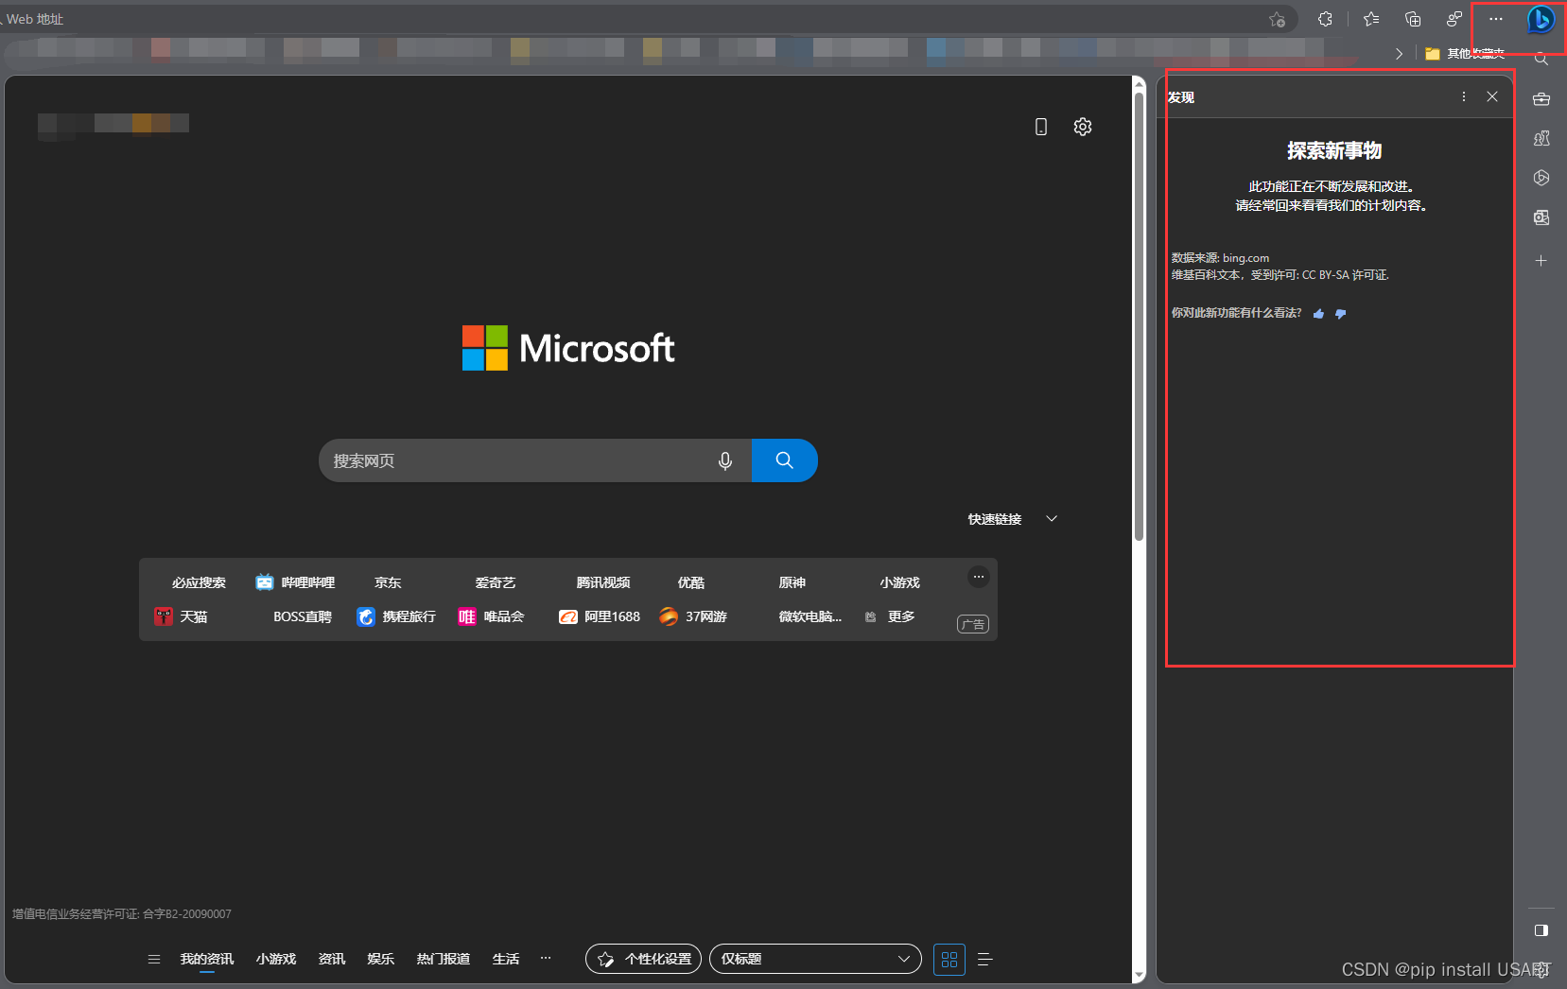Give thumbs down feedback in Discover panel
The image size is (1567, 989).
(x=1340, y=314)
